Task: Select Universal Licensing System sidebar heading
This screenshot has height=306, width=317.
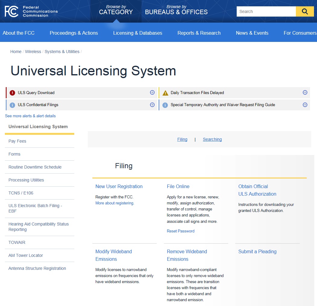Action: [38, 127]
